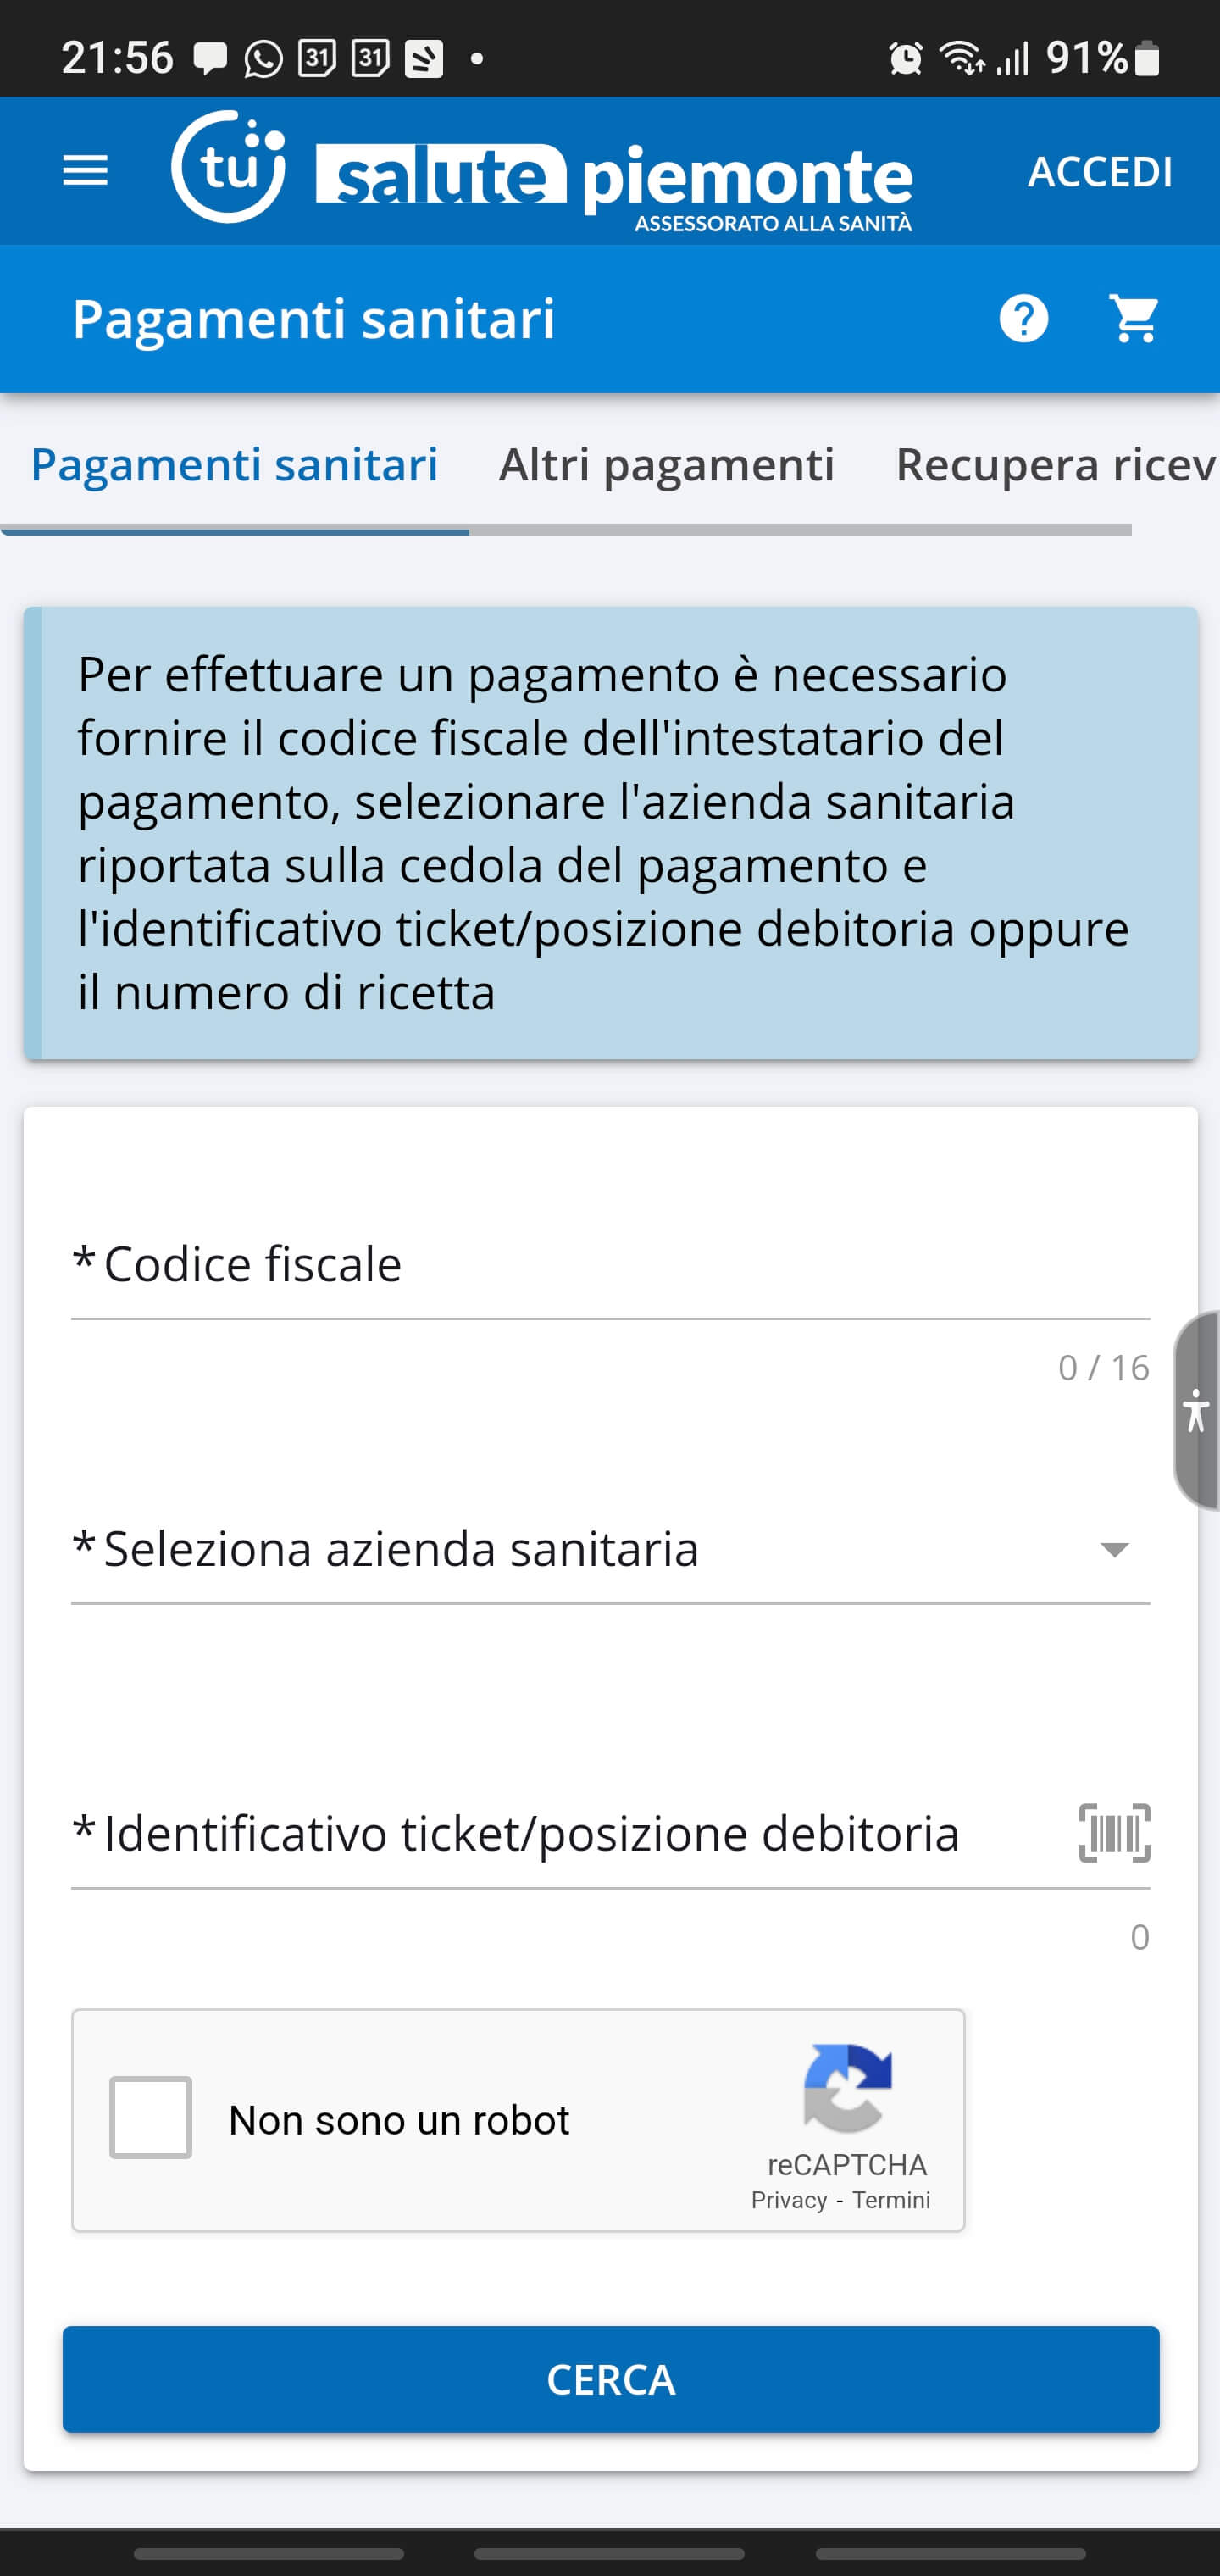Open the hamburger navigation menu
The image size is (1220, 2576).
85,171
